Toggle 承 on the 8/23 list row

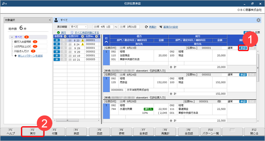[57, 40]
